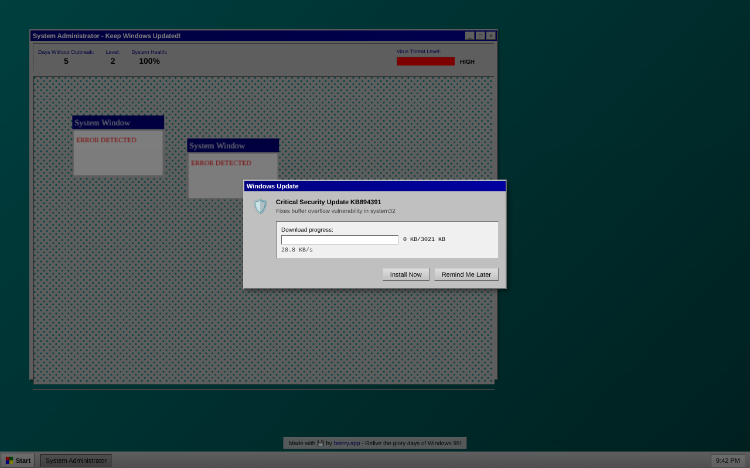750x468 pixels.
Task: Click the Start menu Windows logo
Action: [9, 460]
